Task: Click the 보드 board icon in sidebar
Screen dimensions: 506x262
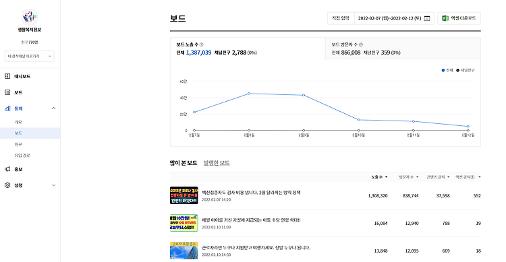Action: coord(7,92)
